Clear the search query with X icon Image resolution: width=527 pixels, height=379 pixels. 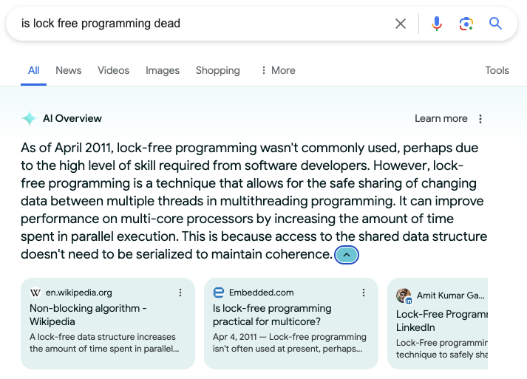click(x=401, y=24)
